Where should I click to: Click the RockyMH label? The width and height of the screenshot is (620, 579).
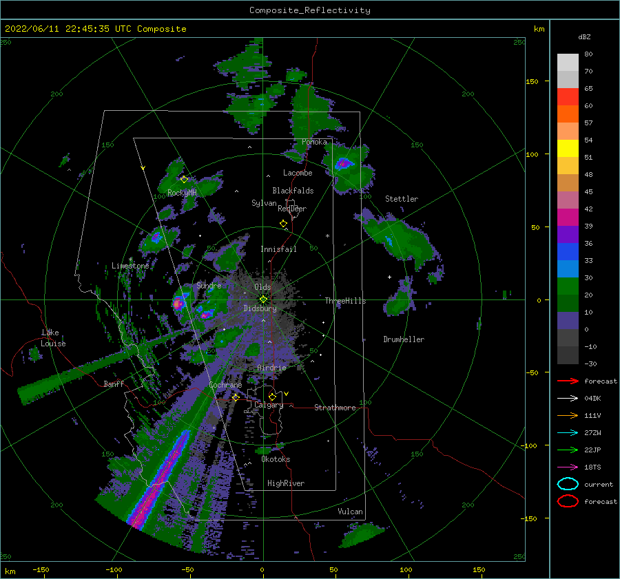click(x=182, y=193)
